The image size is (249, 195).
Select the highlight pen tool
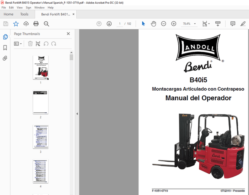(x=243, y=24)
